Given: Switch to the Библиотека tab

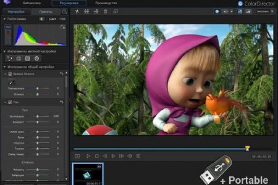Looking at the screenshot, I should [32, 3].
